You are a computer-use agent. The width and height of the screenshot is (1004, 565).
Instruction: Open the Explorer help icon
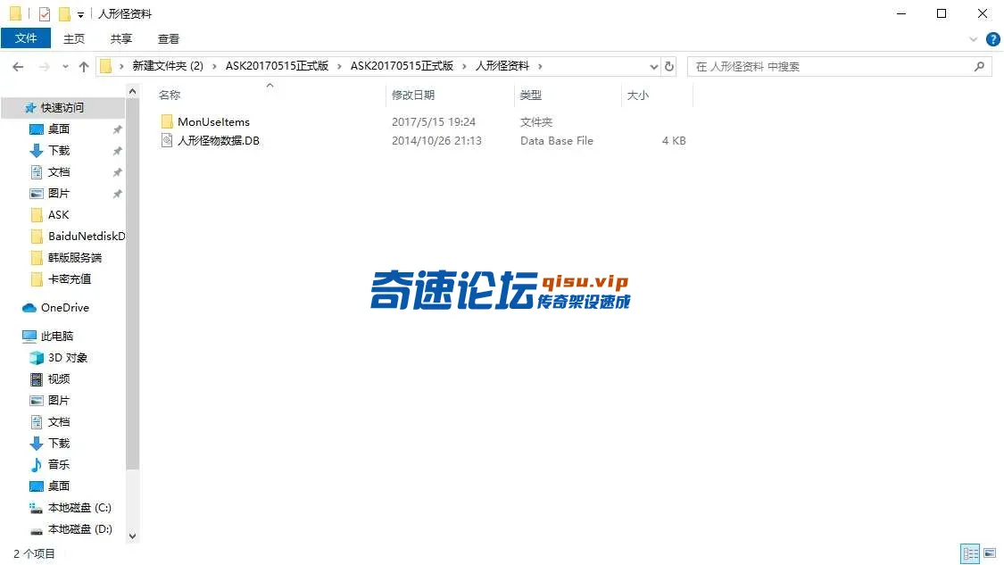click(992, 39)
